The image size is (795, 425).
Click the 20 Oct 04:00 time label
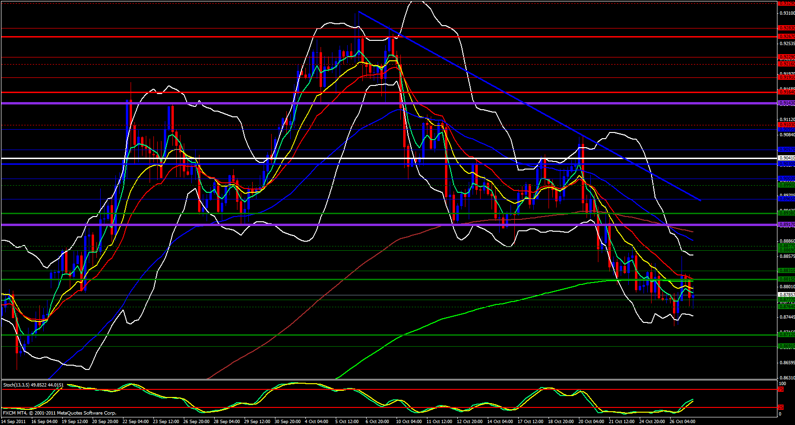click(x=591, y=422)
